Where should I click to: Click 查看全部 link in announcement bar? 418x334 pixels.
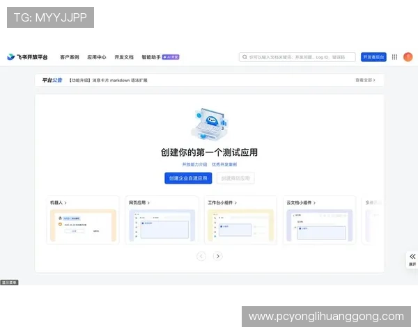click(365, 80)
